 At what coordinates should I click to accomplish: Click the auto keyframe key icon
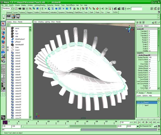coord(155,126)
